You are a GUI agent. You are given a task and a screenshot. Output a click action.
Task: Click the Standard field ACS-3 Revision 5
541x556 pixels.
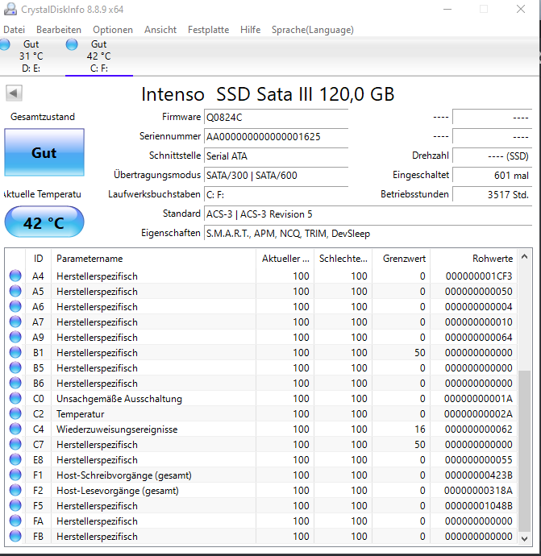(368, 214)
